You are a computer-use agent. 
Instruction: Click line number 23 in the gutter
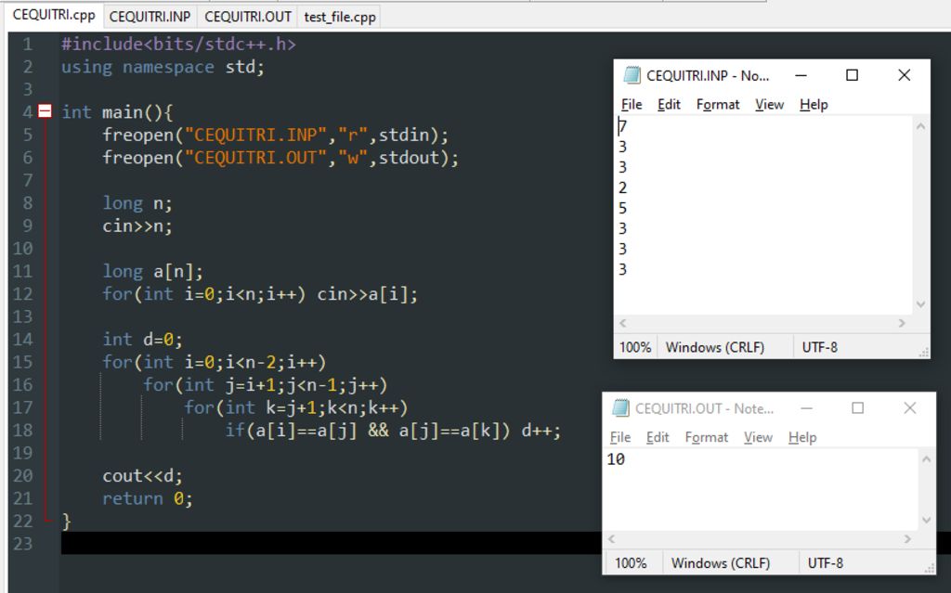tap(22, 544)
